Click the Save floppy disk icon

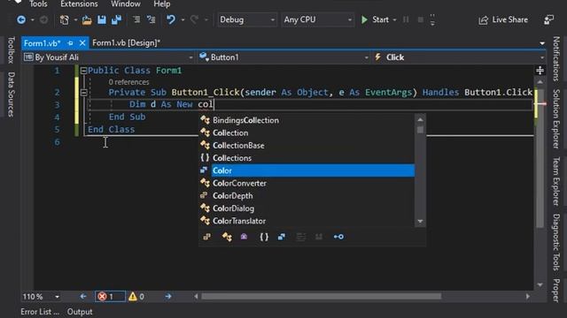click(102, 19)
